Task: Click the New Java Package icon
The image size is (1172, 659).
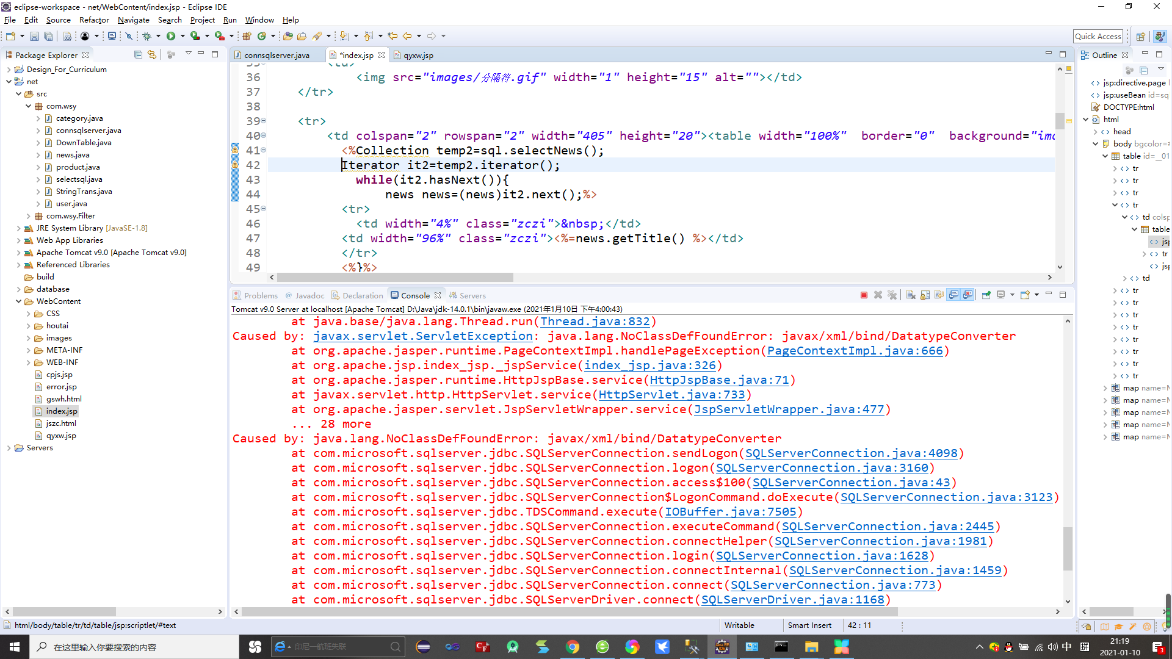Action: click(x=247, y=37)
